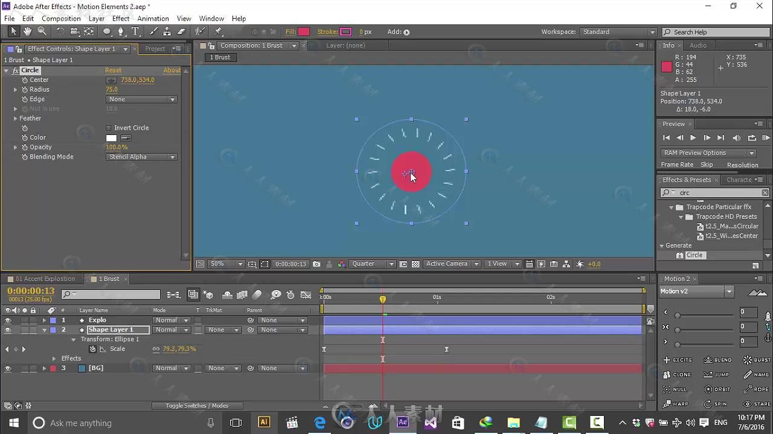Select the Roto Brush tool
The image size is (773, 434).
coord(199,31)
